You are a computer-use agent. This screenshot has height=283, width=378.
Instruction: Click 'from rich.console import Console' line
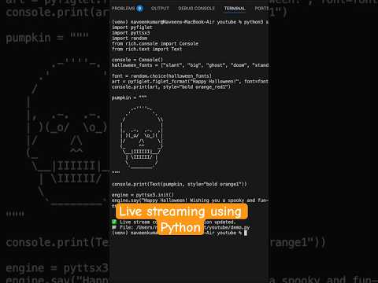coord(155,44)
